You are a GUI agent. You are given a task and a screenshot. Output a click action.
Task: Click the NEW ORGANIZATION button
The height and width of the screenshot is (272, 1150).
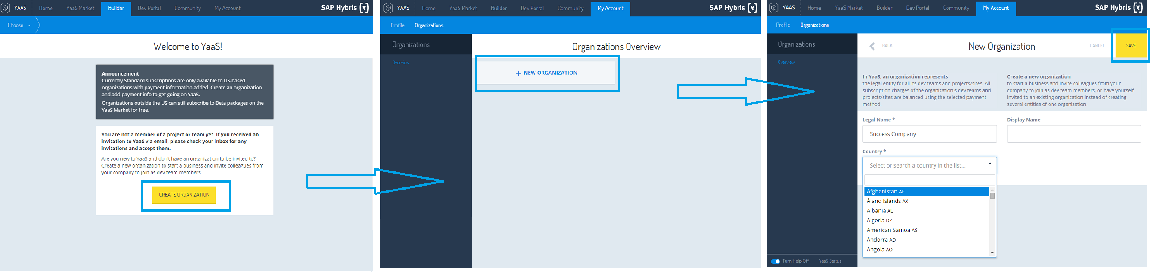point(547,73)
